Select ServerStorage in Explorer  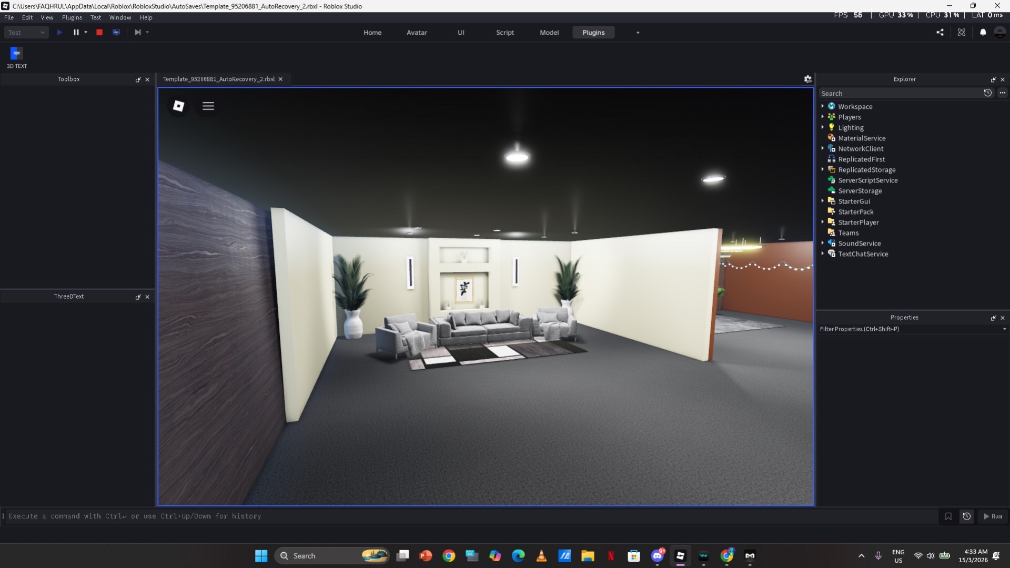[860, 190]
